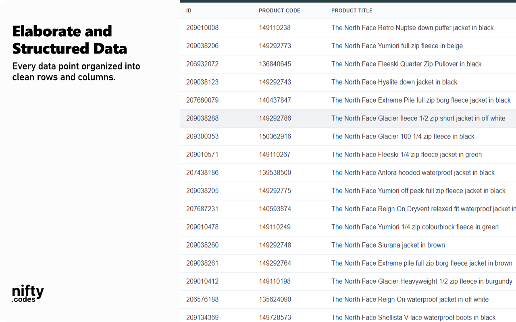Select product code 140437847
The image size is (516, 322).
(275, 100)
